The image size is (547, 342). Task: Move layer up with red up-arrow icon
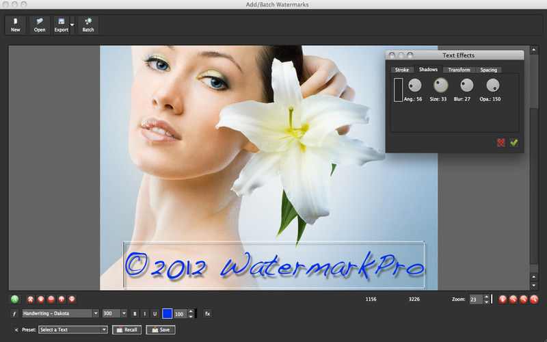[62, 299]
